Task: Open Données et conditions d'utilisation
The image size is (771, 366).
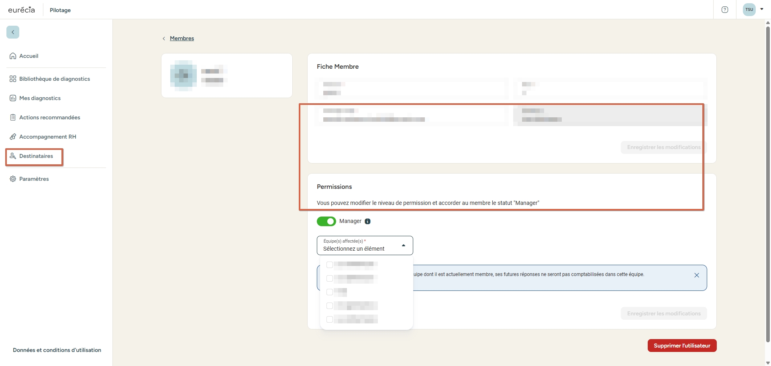Action: click(56, 350)
